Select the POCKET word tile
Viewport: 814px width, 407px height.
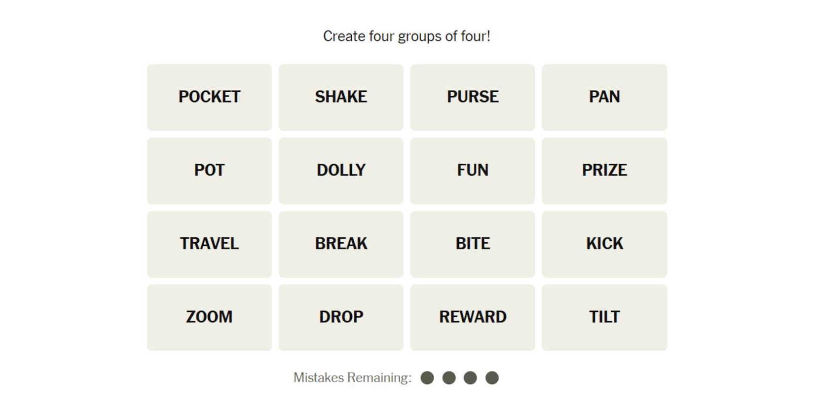(x=209, y=97)
